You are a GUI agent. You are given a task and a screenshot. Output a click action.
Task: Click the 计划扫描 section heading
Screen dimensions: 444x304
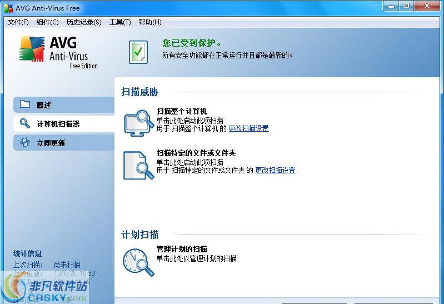click(x=139, y=235)
